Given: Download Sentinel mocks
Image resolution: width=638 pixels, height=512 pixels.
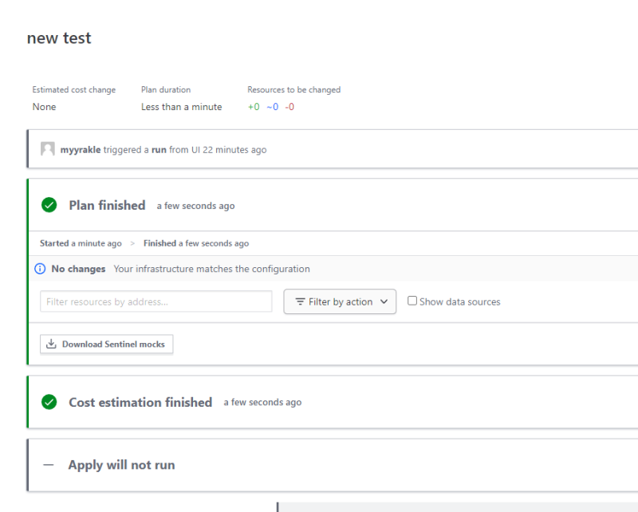Looking at the screenshot, I should click(x=107, y=345).
